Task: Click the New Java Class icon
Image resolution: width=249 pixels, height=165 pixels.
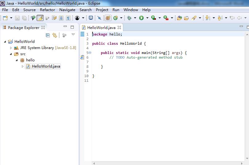Action: point(116,18)
